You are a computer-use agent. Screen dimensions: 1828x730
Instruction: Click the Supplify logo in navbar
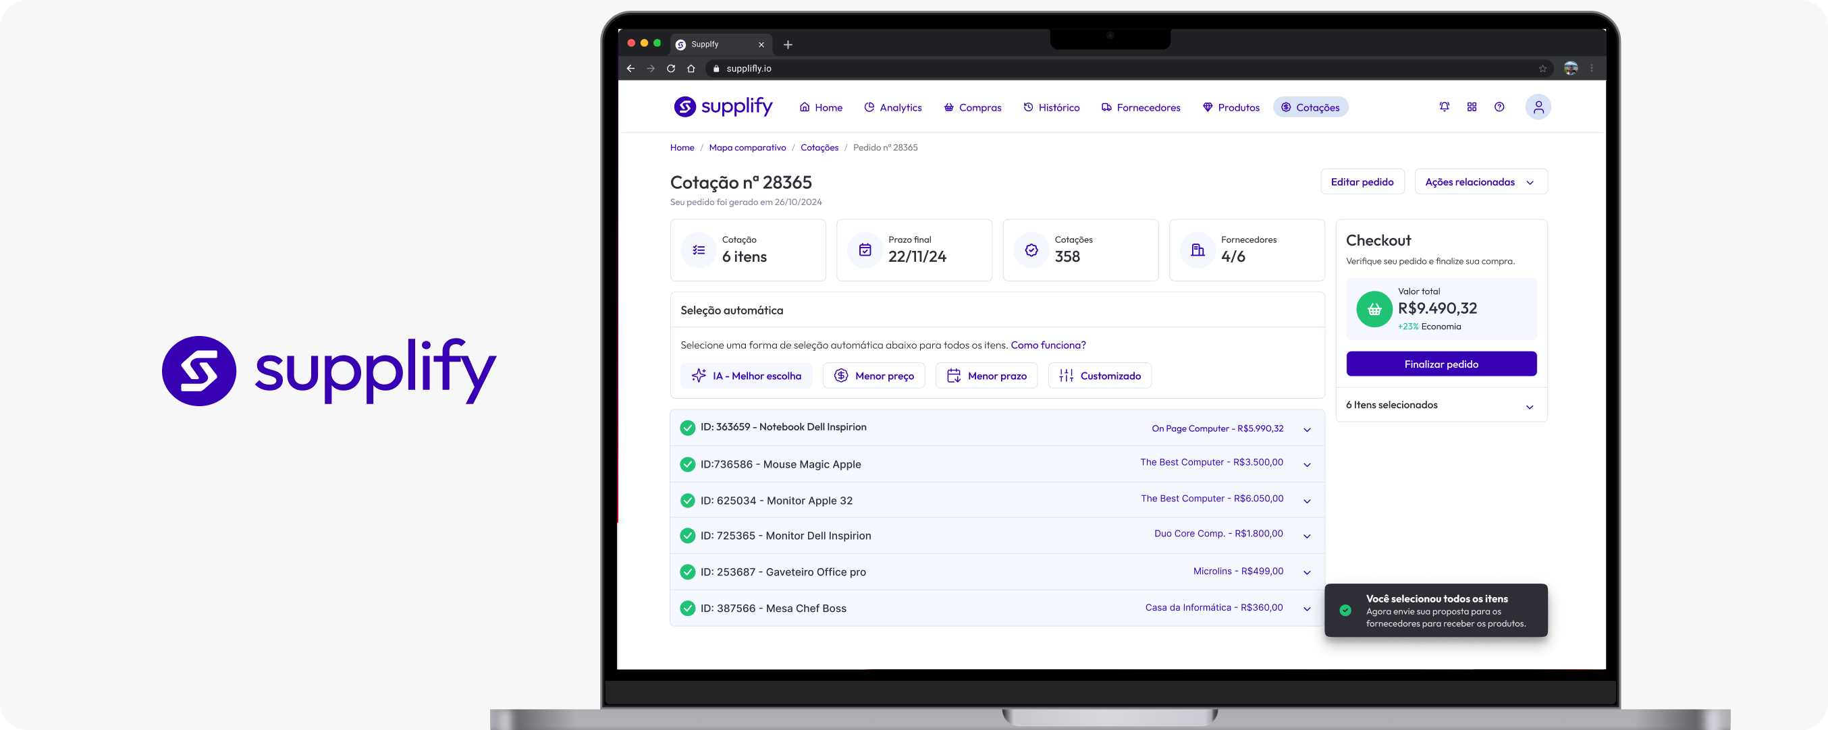click(x=722, y=107)
